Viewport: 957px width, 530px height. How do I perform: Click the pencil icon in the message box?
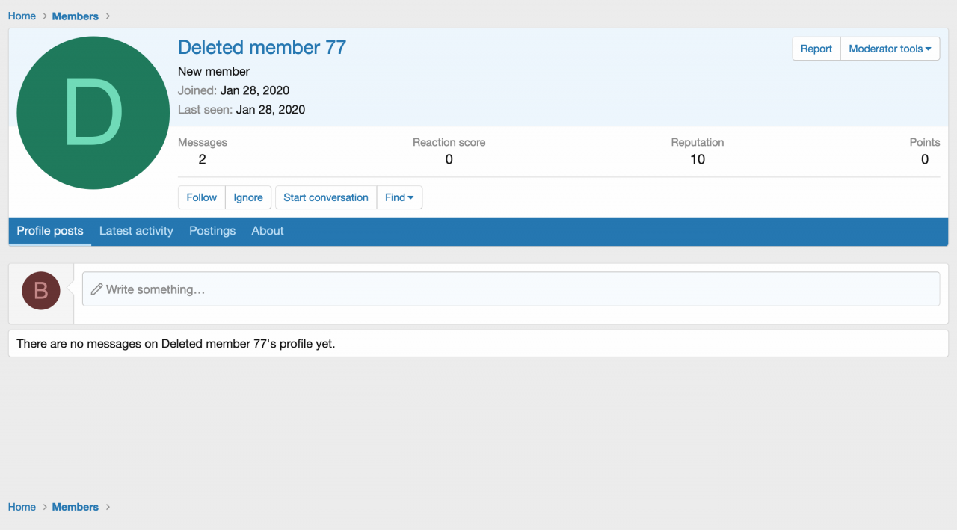[x=96, y=289]
